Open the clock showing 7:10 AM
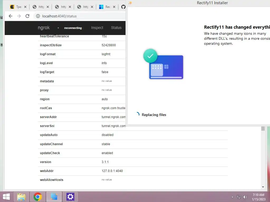 pos(258,197)
